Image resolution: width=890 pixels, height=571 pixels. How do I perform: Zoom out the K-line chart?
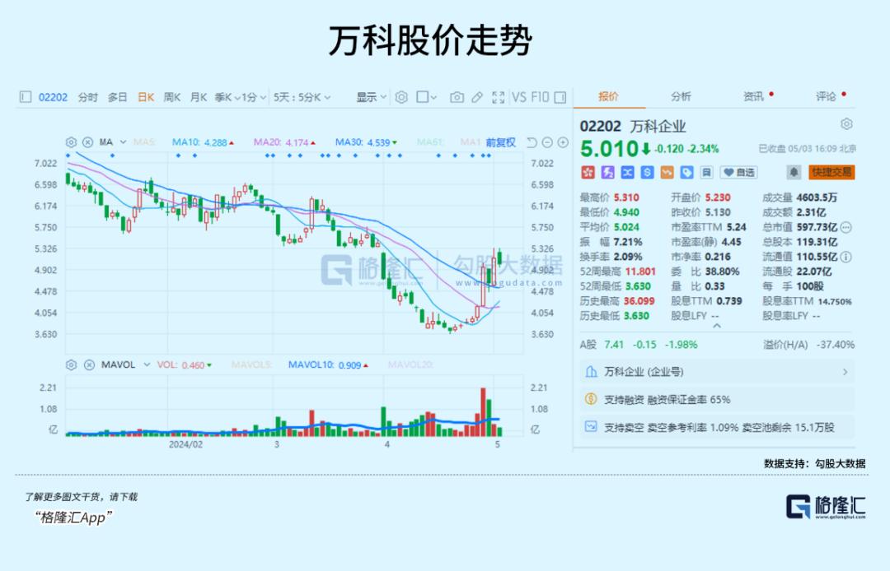pos(547,142)
